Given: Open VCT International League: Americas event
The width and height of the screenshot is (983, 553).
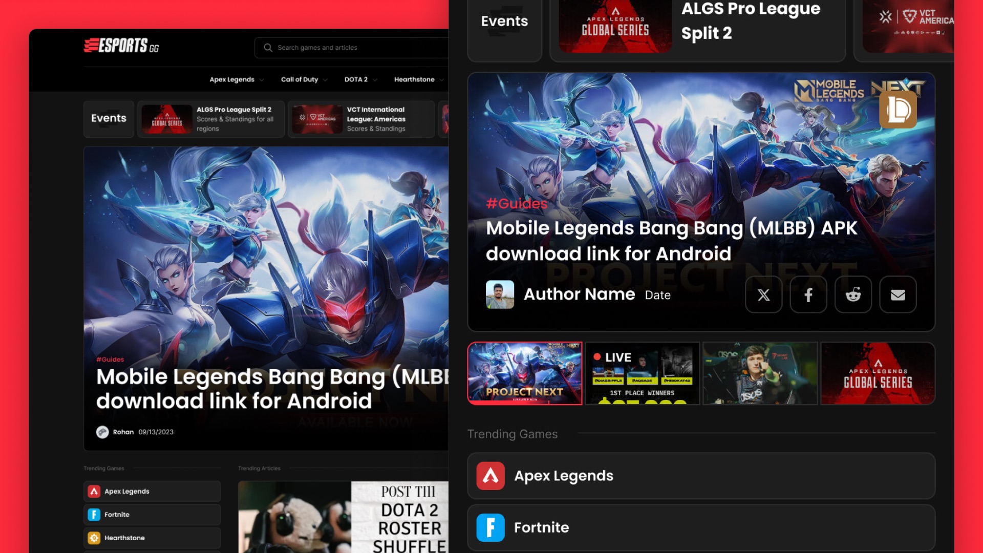Looking at the screenshot, I should click(x=361, y=119).
